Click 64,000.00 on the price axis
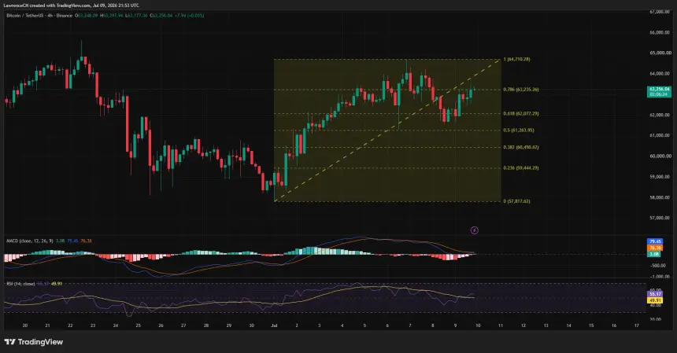The image size is (677, 353). (x=660, y=74)
